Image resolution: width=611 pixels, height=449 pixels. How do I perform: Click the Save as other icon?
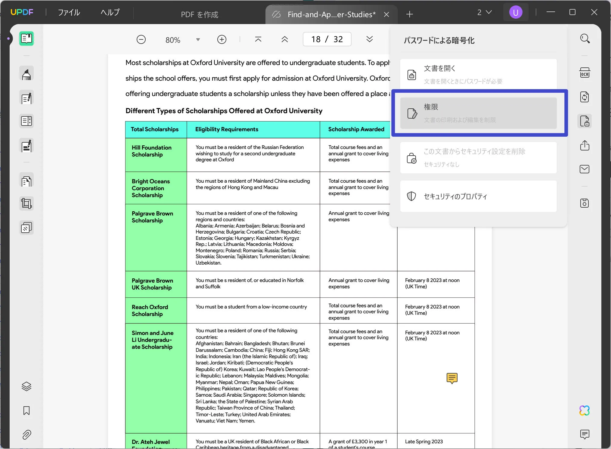(x=585, y=203)
